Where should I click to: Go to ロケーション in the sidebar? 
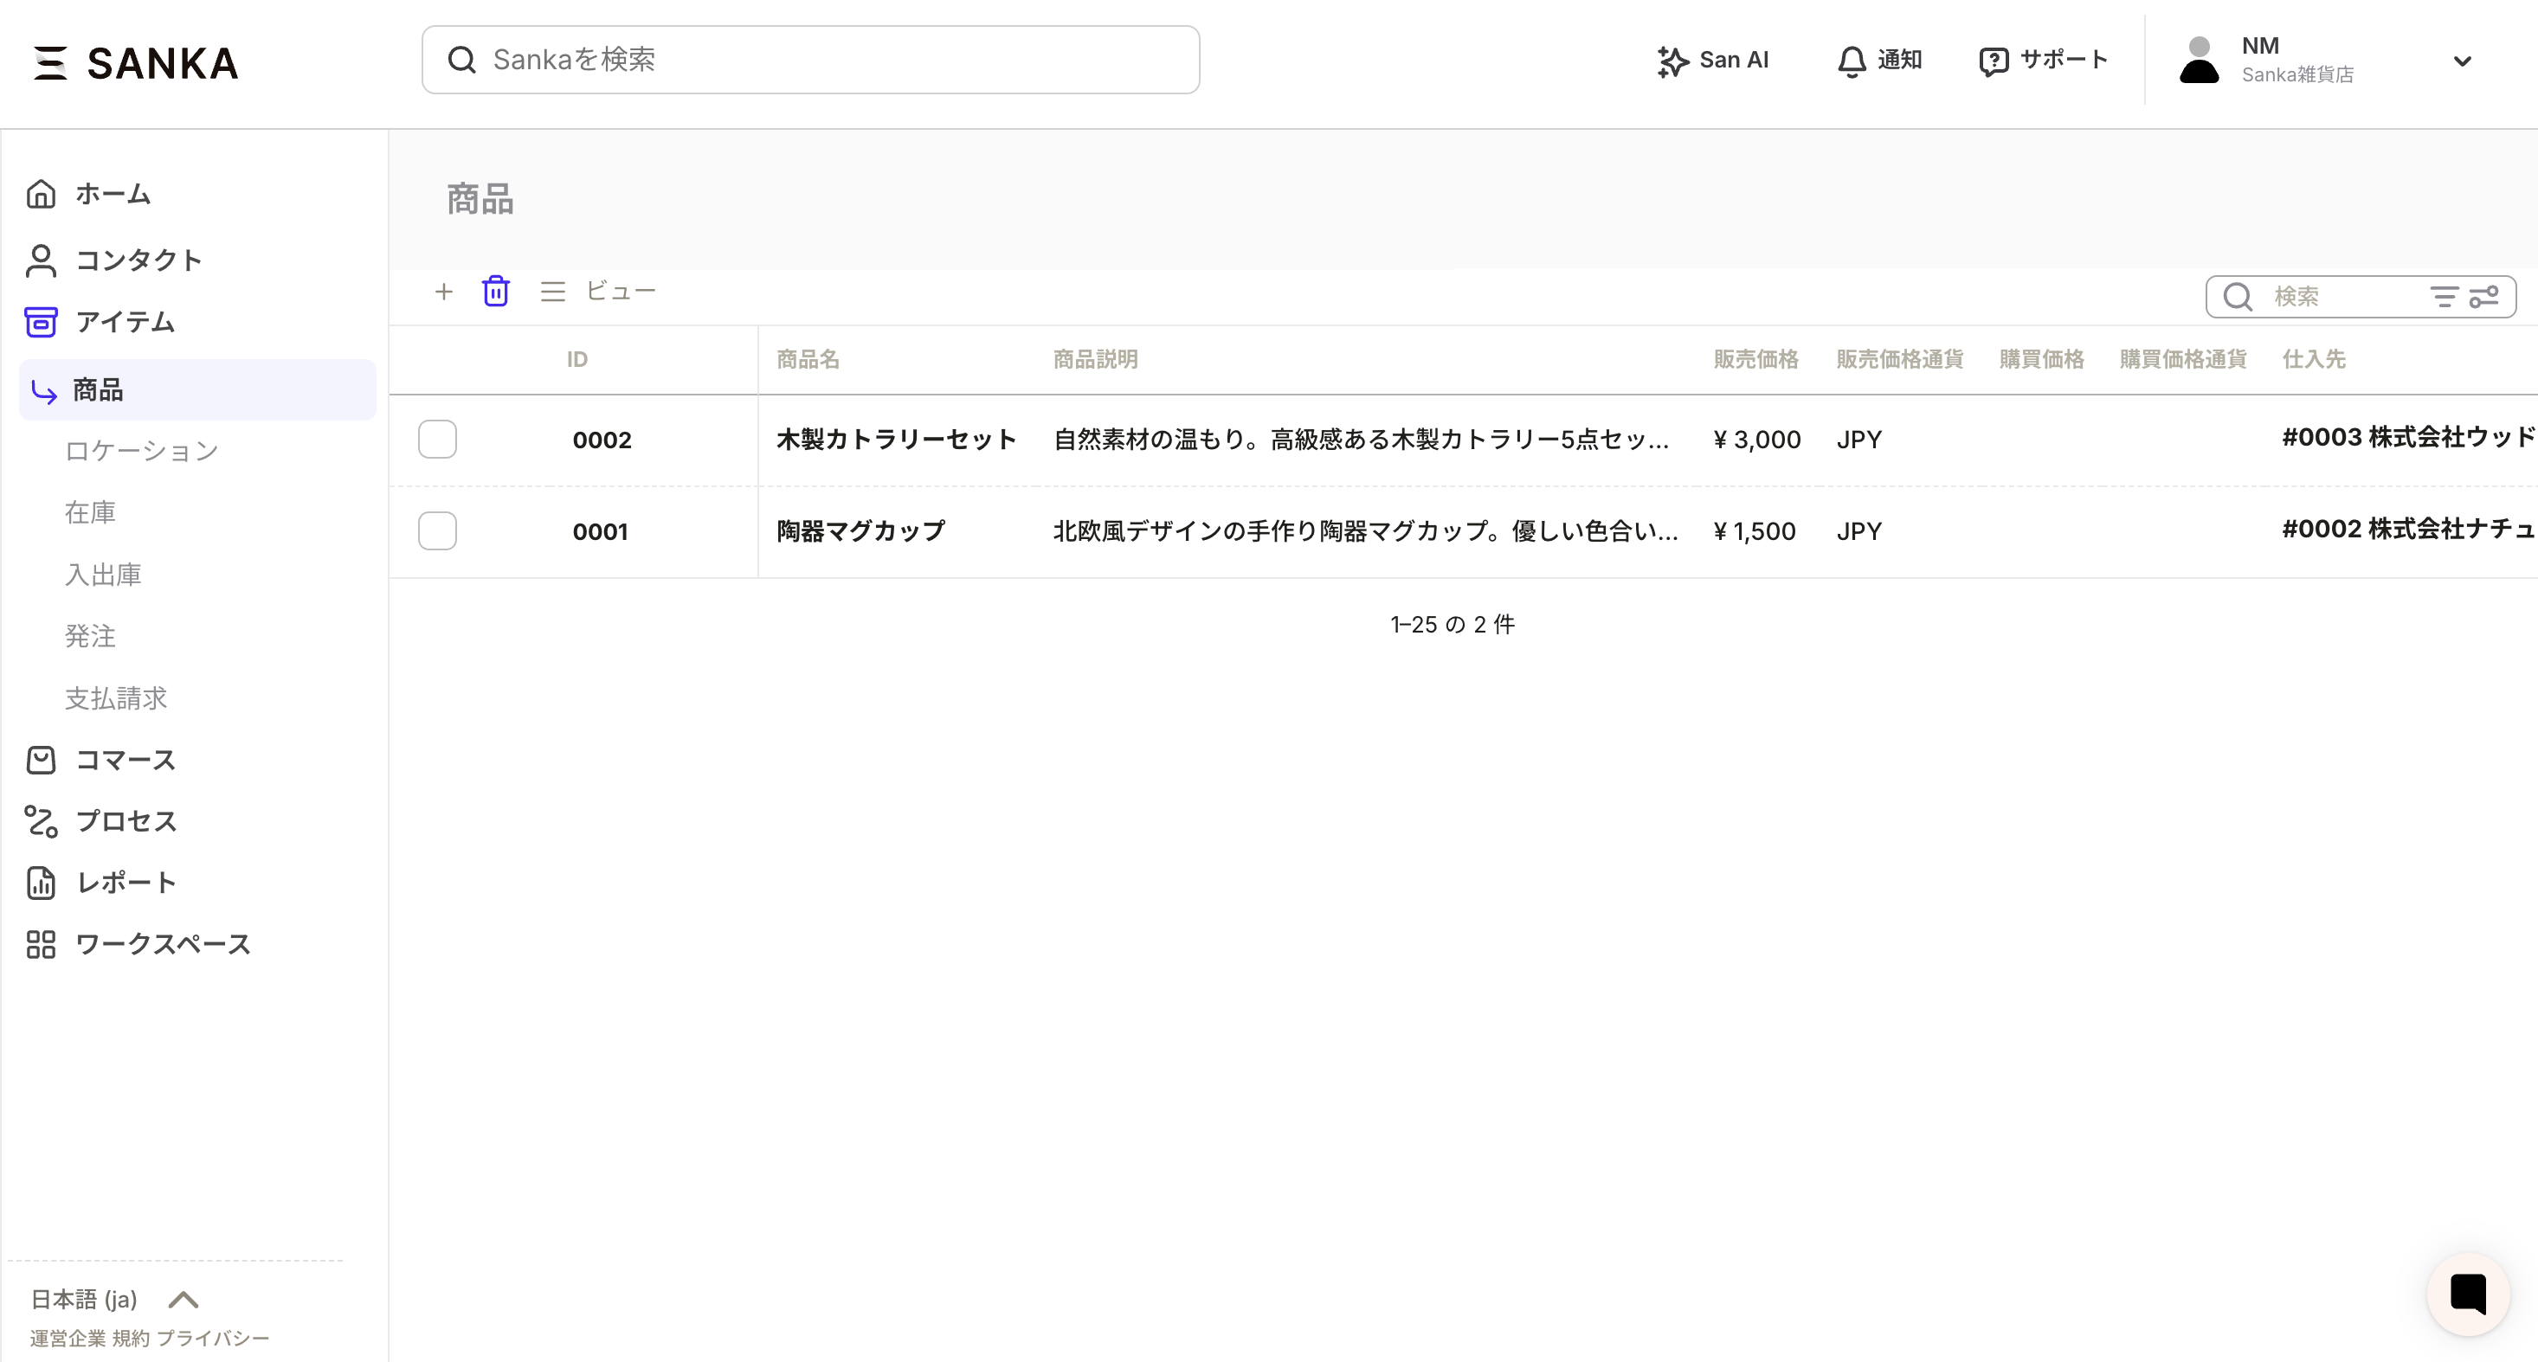(142, 451)
